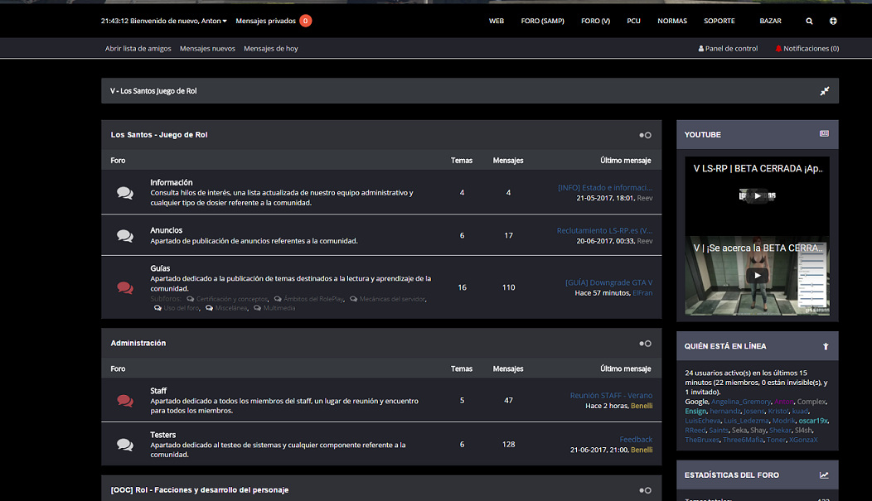The image size is (872, 501).
Task: Play the Se acerca la BETA CERRA video
Action: 758,276
